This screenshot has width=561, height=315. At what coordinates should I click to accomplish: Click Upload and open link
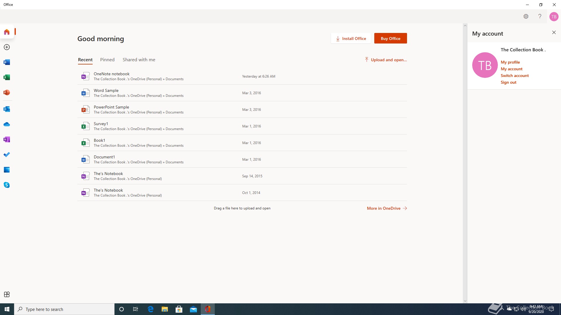pos(386,60)
